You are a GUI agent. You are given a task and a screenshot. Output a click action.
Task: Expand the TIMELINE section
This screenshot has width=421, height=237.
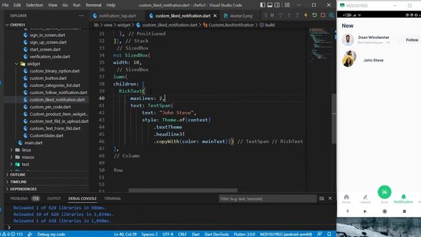coord(18,182)
